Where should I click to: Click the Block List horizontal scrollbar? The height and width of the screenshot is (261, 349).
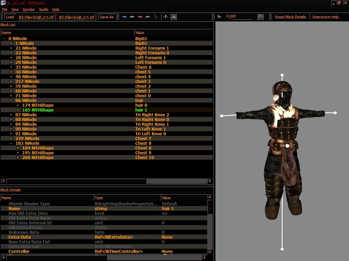coord(107,181)
